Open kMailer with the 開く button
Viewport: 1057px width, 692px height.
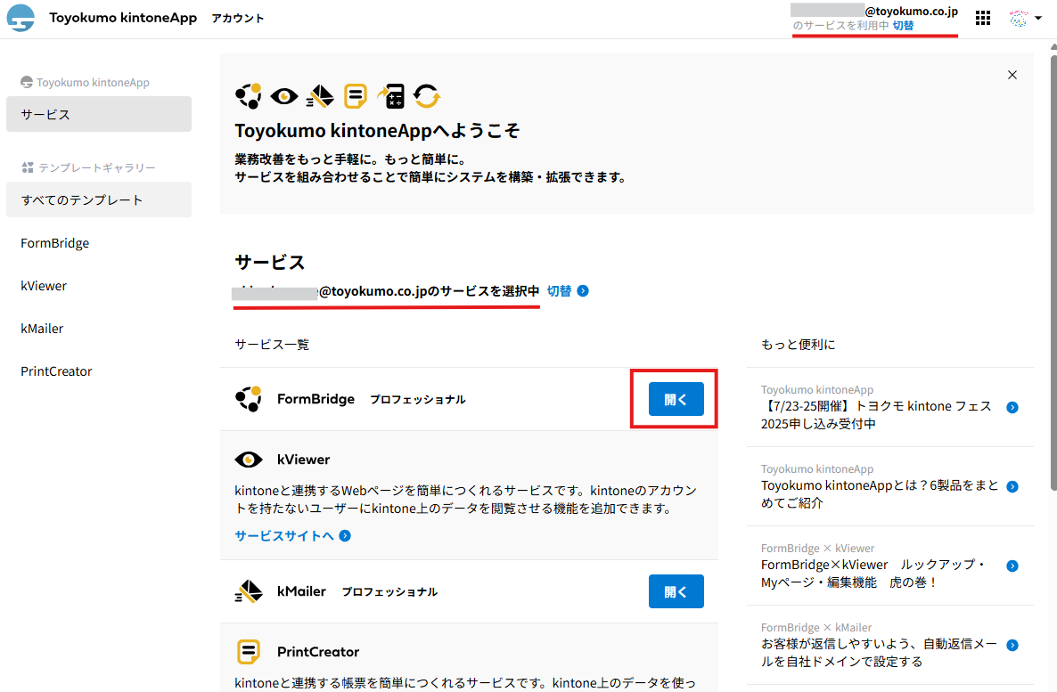click(676, 591)
